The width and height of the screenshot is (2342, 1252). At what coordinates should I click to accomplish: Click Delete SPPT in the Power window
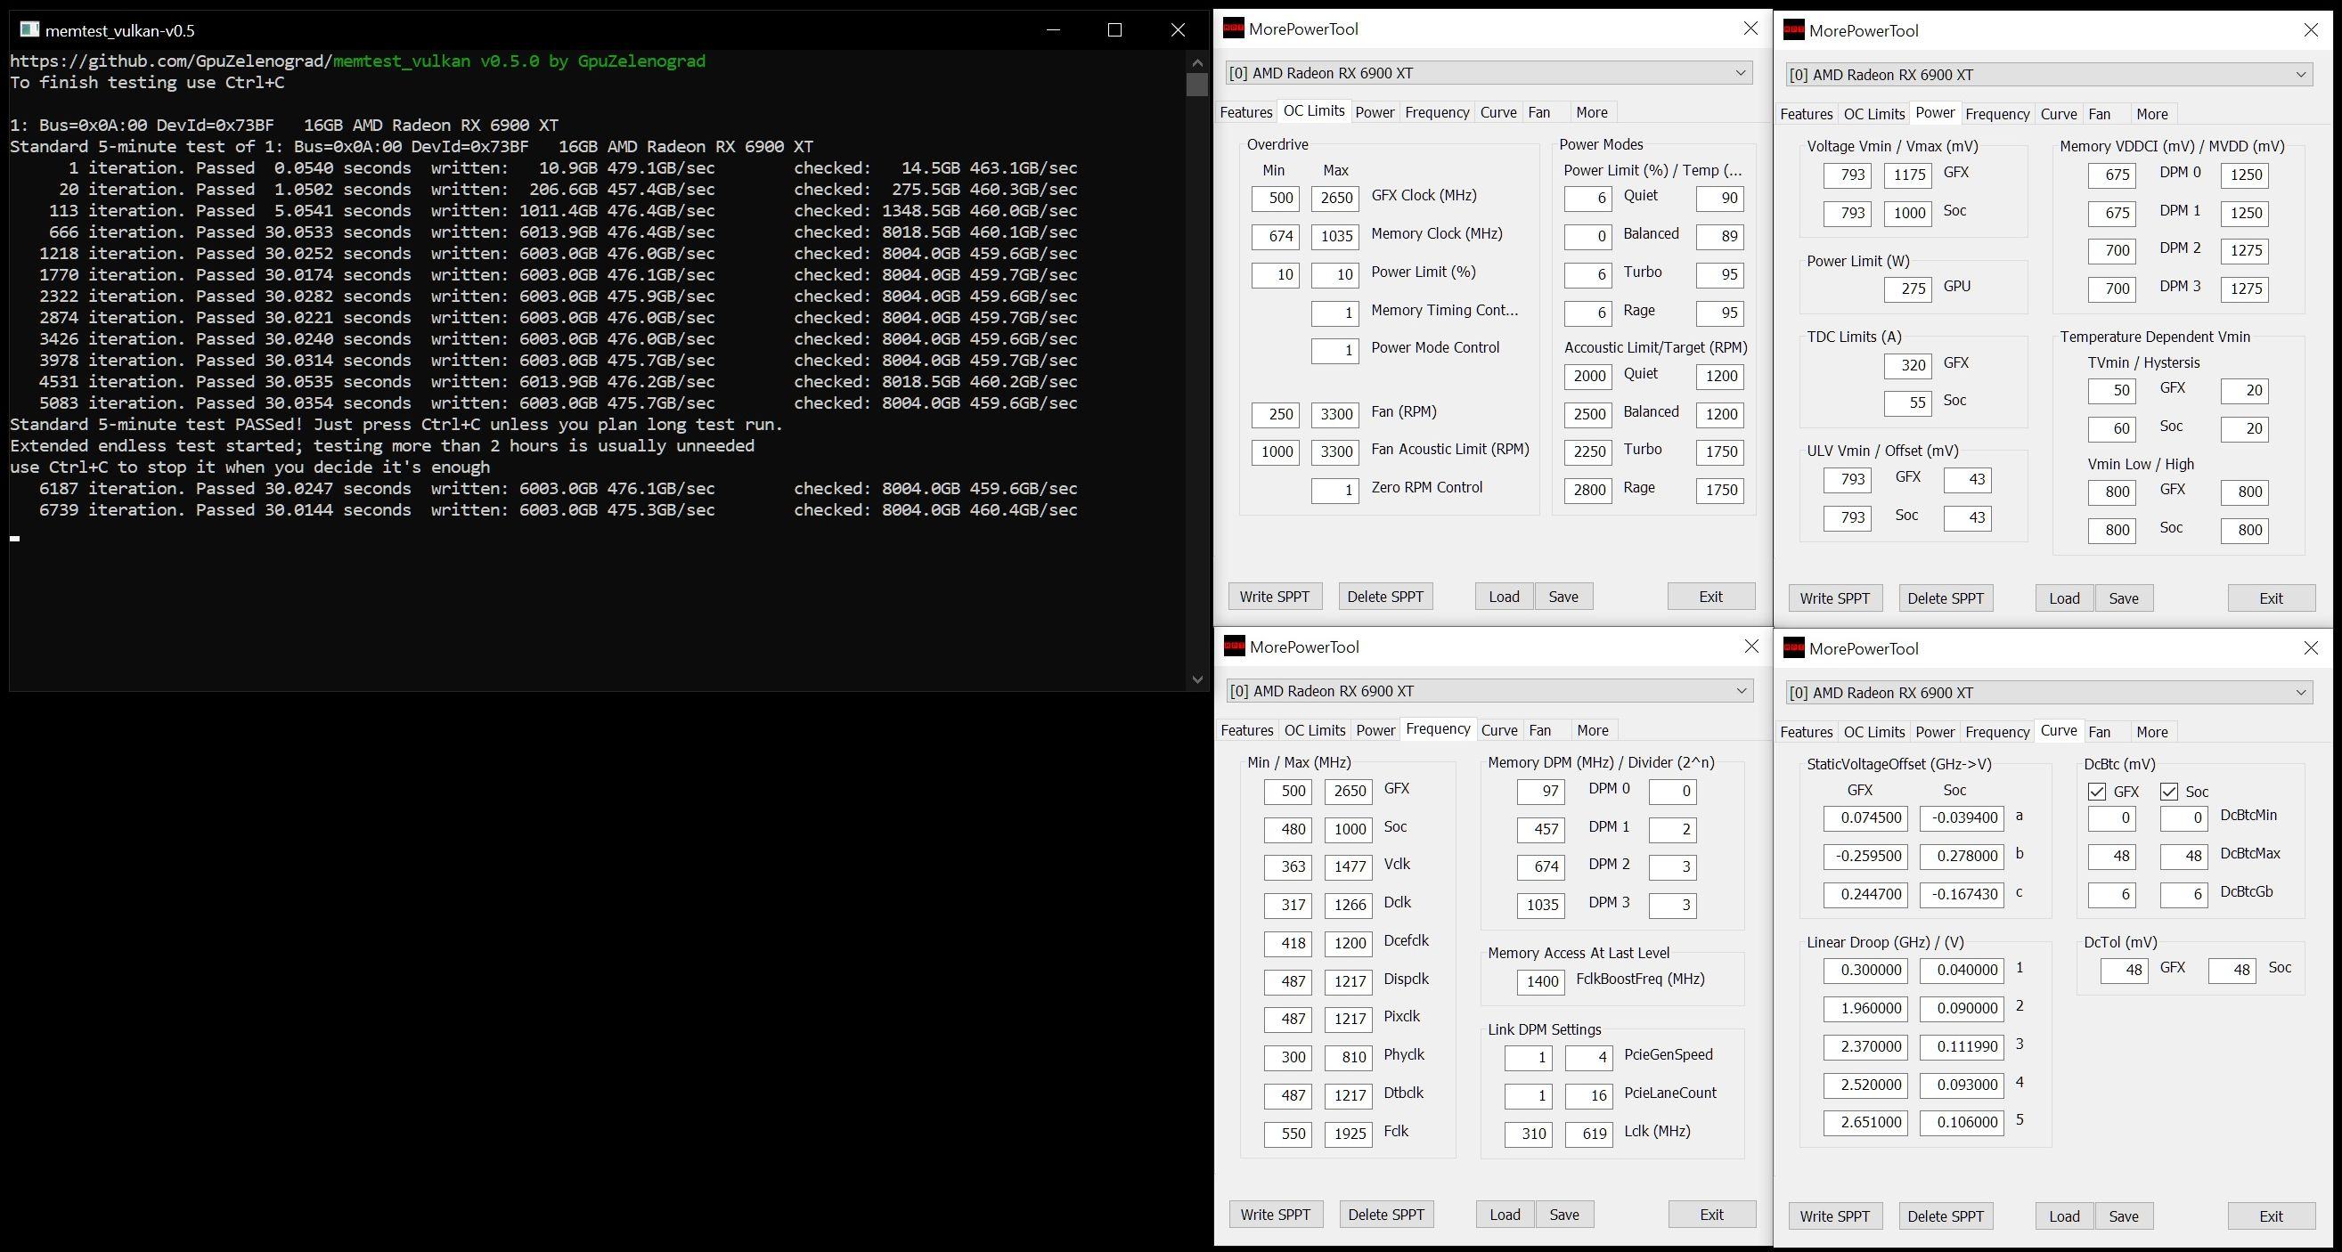(x=1945, y=598)
